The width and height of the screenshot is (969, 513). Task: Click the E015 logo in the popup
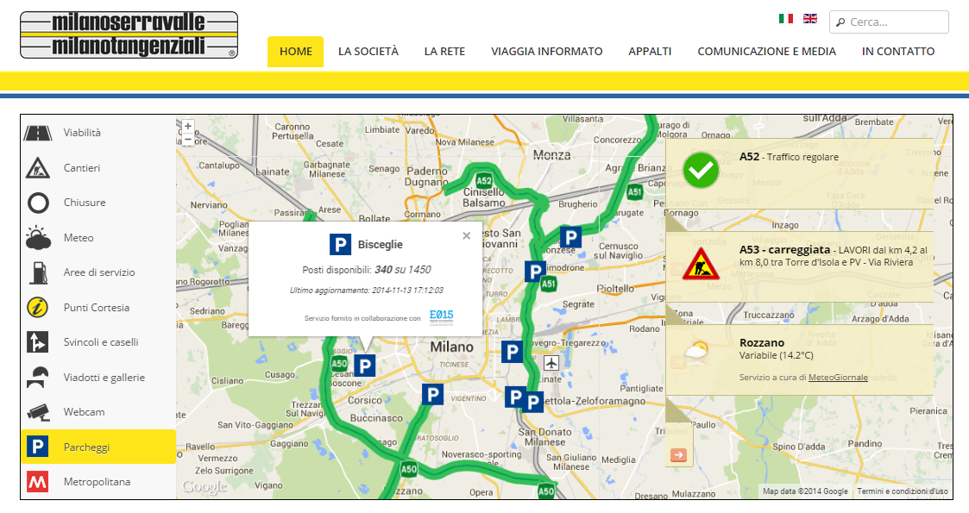[x=441, y=316]
